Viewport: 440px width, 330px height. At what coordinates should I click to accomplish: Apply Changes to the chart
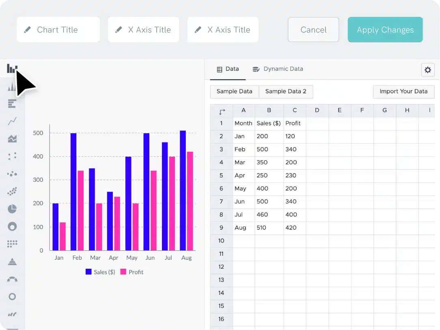[x=385, y=30]
